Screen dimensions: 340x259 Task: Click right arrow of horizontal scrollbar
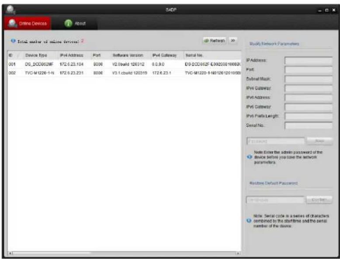point(238,253)
